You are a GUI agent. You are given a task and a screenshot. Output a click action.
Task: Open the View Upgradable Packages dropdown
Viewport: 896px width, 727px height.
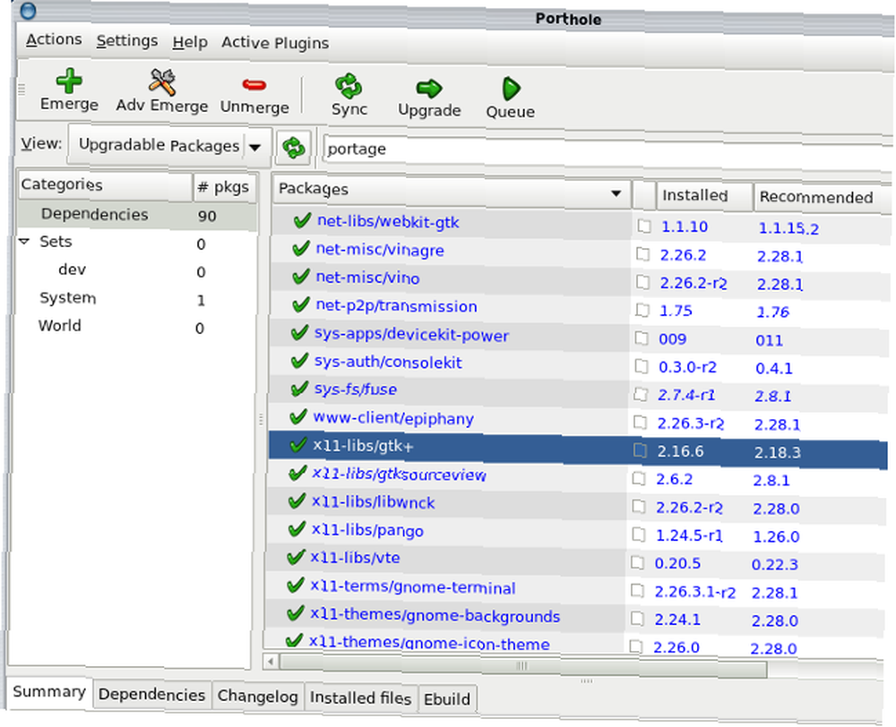click(169, 145)
